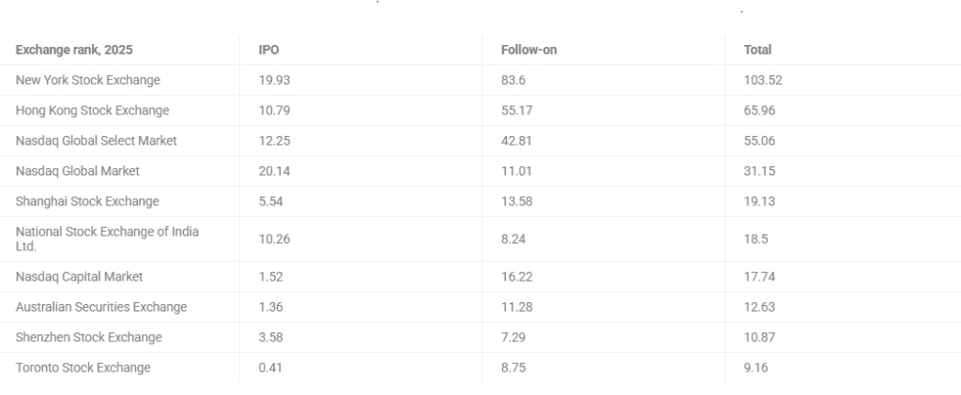Click the 16.22 follow-on value cell
This screenshot has height=395, width=961.
pyautogui.click(x=517, y=277)
